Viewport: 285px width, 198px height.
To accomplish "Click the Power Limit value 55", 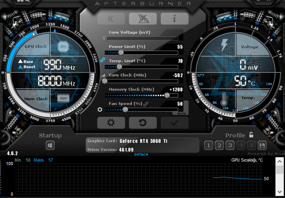I will (180, 47).
